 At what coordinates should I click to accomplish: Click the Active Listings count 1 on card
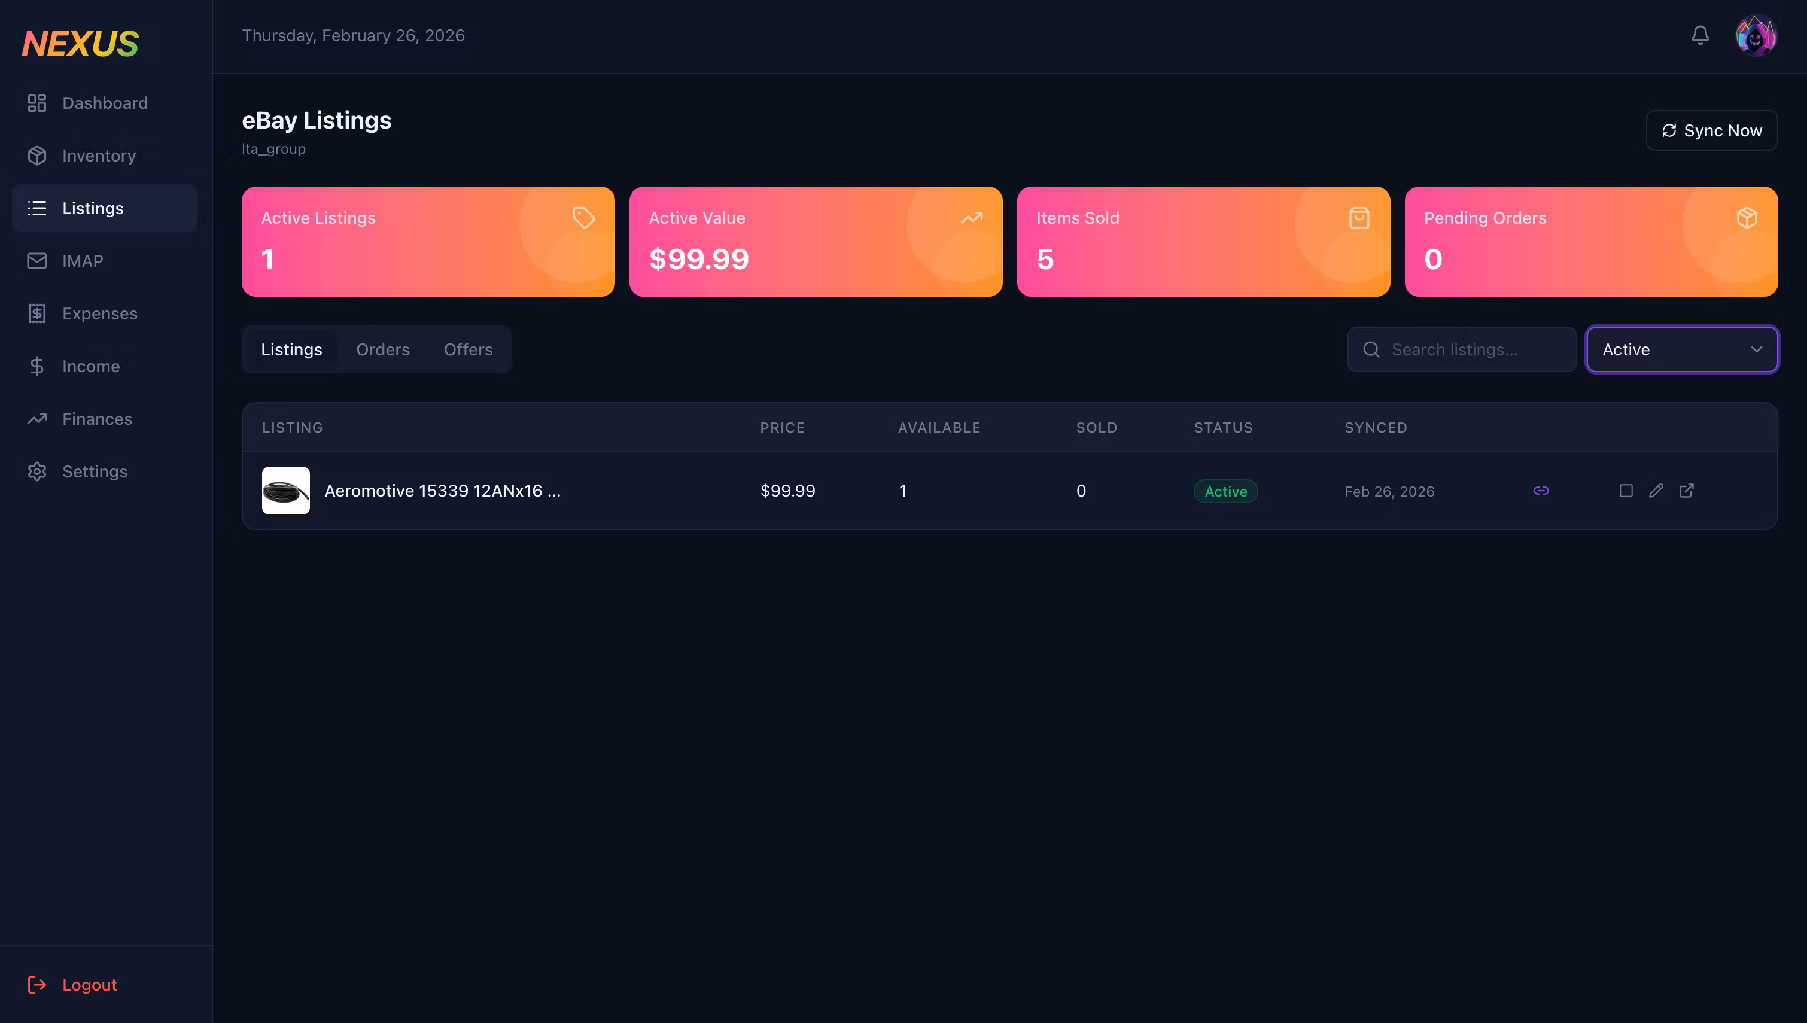267,258
